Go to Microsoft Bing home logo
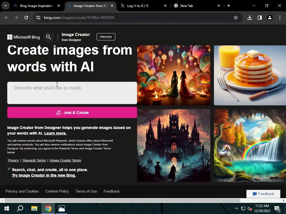 [x=23, y=37]
